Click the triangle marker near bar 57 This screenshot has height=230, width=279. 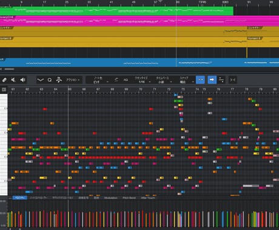tap(160, 1)
